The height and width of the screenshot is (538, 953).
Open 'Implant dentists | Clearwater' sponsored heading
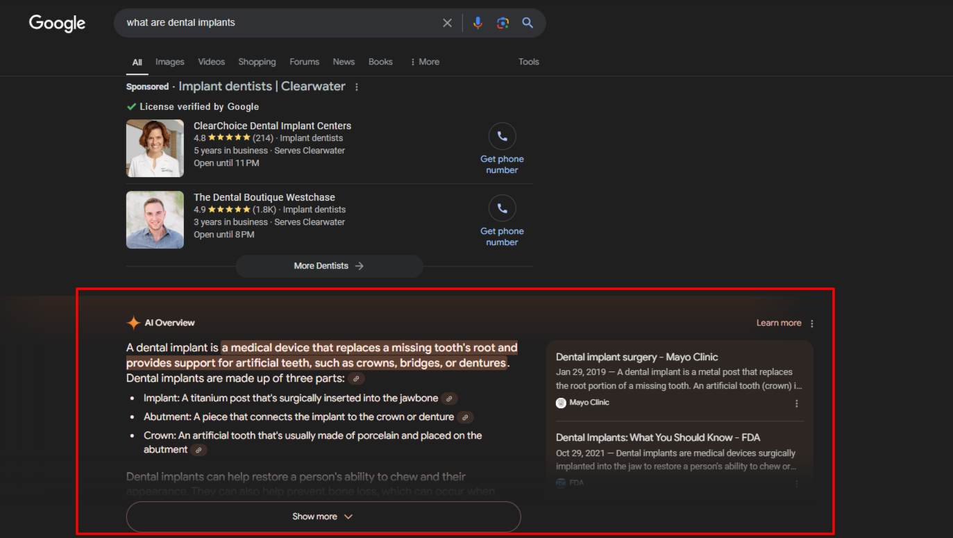coord(262,86)
